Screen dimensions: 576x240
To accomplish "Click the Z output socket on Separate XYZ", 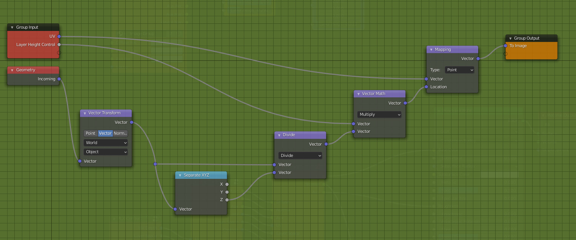I will point(227,200).
